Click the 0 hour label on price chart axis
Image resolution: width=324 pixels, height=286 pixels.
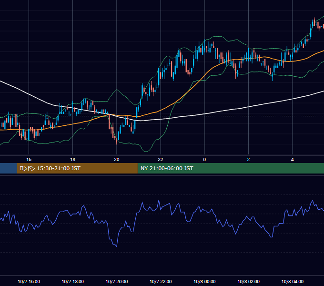tap(204, 160)
